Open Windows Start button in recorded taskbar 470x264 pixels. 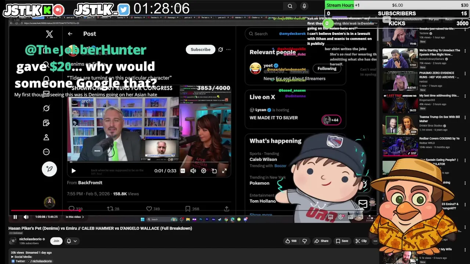(142, 220)
